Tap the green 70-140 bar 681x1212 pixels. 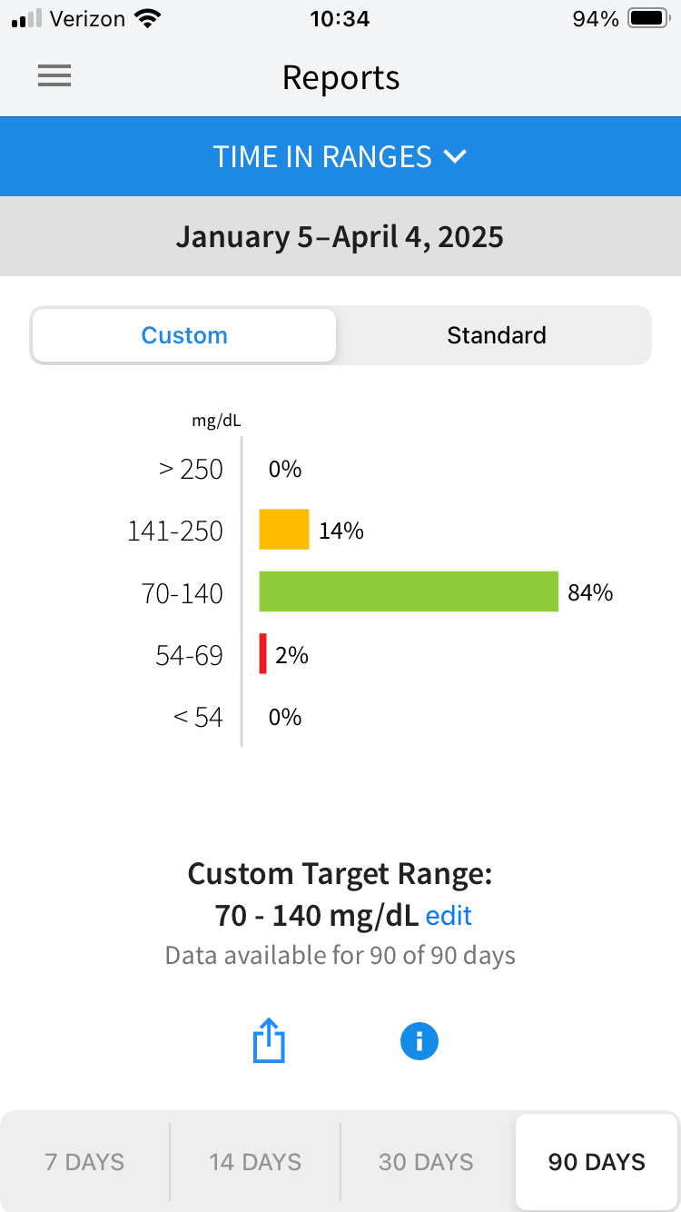(x=409, y=591)
